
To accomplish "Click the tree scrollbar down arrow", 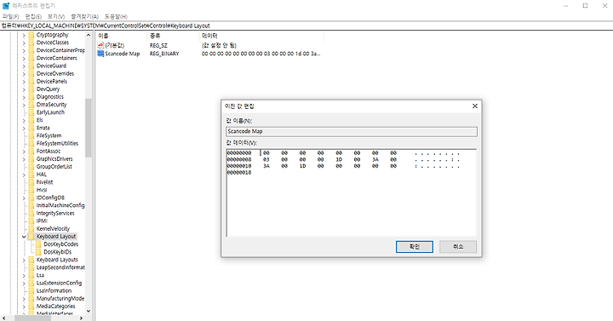I will click(89, 312).
